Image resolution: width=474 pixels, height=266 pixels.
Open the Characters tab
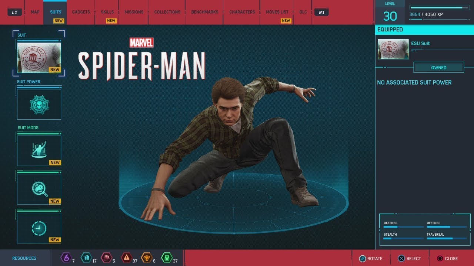(242, 12)
